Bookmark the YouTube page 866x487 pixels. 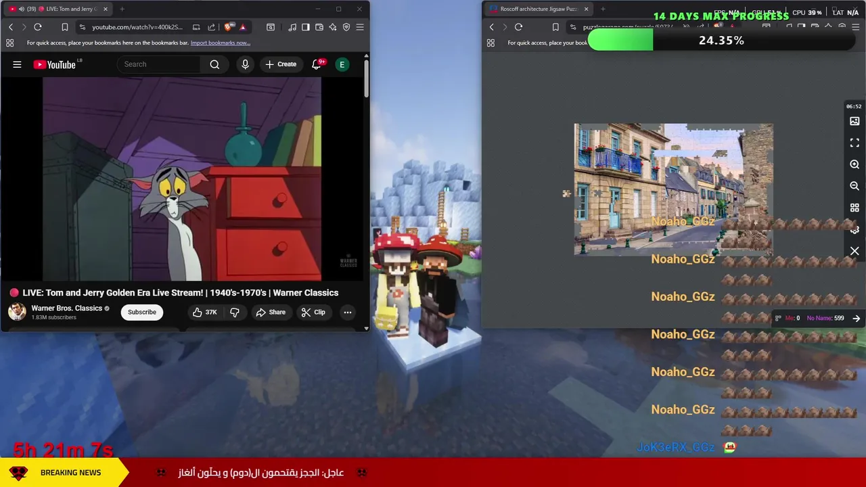65,27
